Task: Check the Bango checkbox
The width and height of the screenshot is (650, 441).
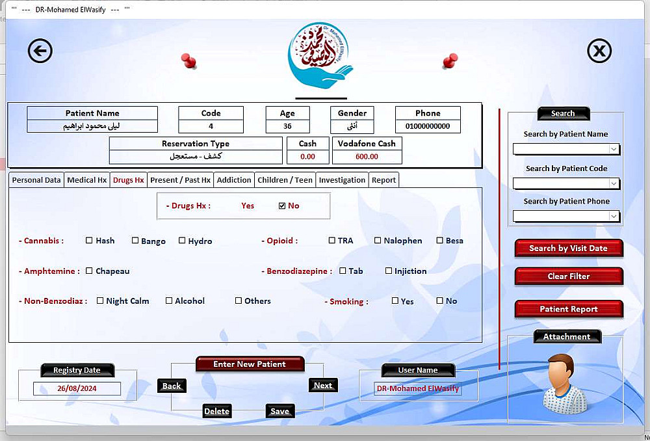Action: (x=135, y=240)
